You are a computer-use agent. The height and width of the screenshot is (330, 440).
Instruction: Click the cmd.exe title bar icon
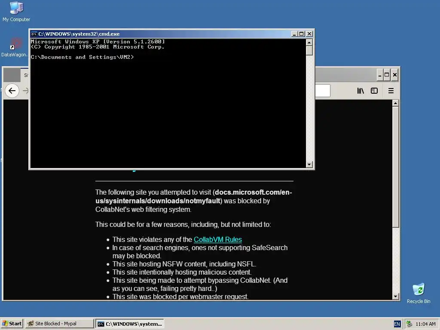[x=34, y=34]
